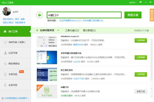The image size is (154, 102).
Task: Switch to 图文教程(1) tab
Action: pos(89,30)
